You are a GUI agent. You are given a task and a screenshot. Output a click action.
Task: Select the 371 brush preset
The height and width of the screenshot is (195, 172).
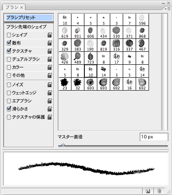(129, 32)
